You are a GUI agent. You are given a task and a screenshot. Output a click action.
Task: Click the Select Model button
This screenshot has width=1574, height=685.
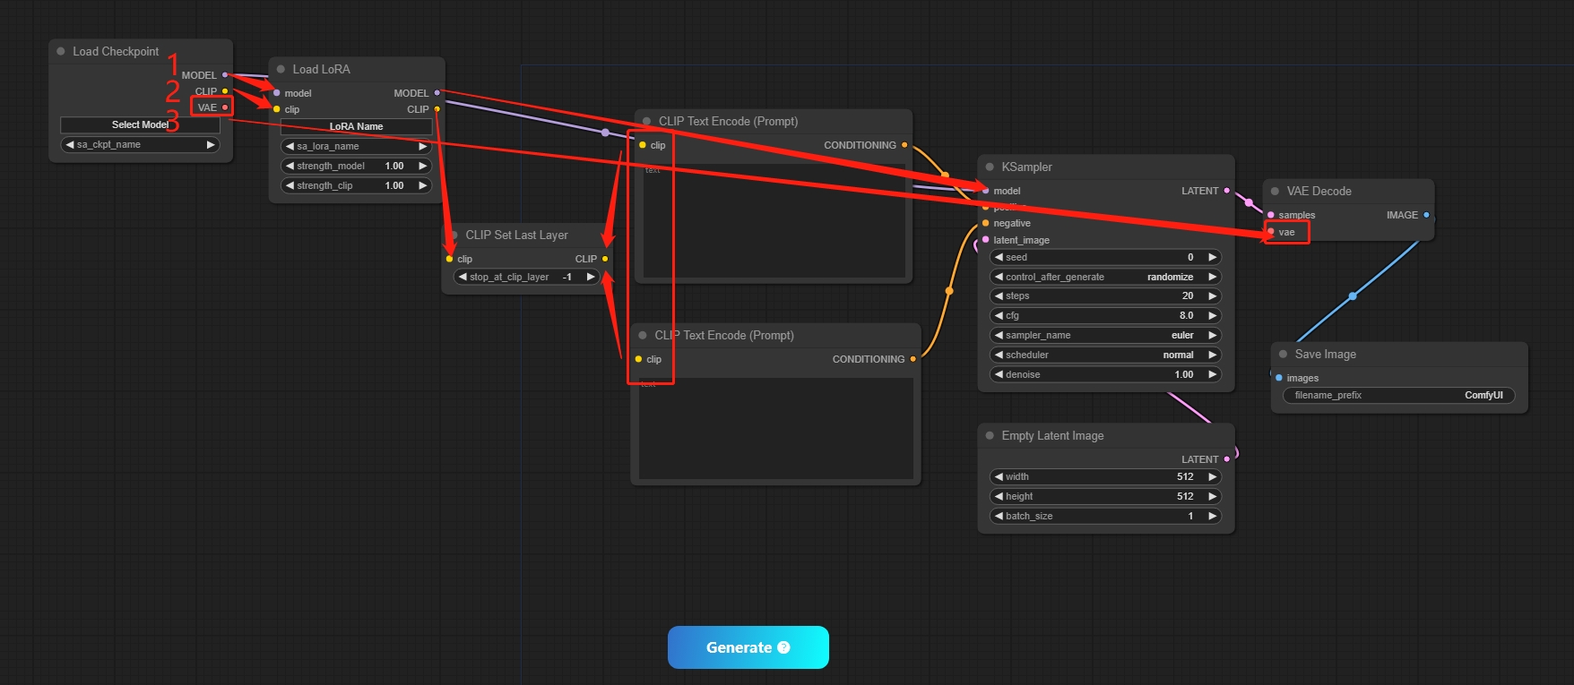[x=140, y=124]
